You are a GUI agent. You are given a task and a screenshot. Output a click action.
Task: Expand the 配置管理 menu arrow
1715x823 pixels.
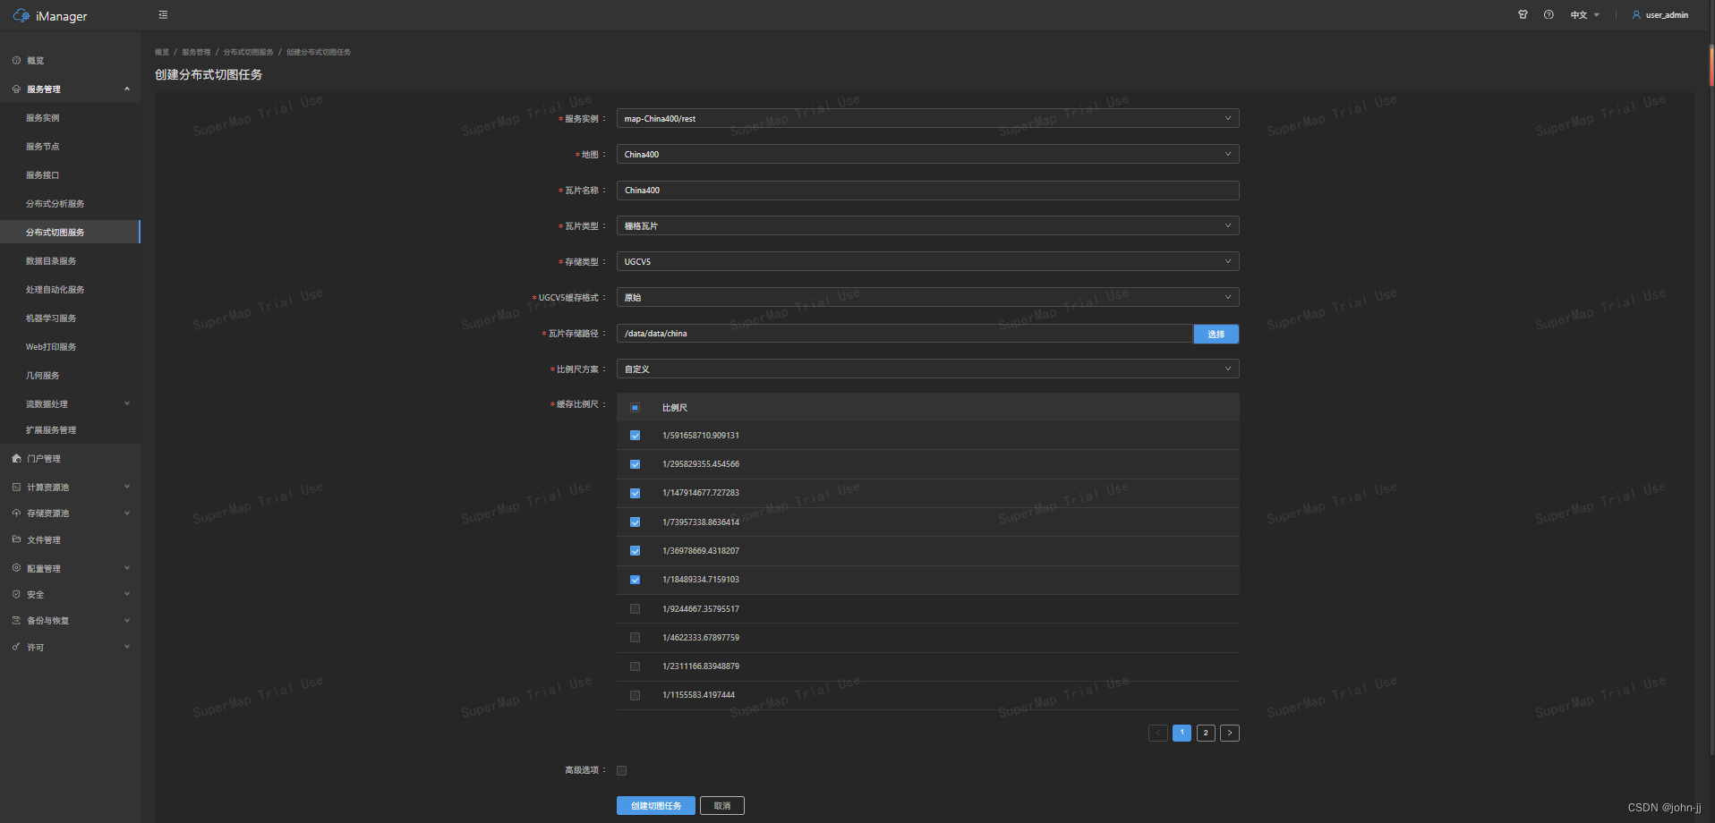pyautogui.click(x=127, y=568)
